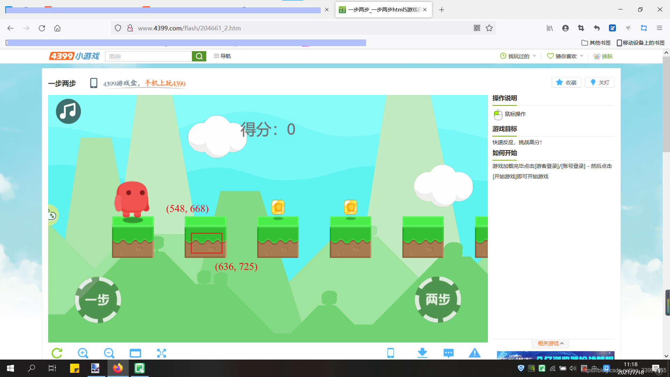The image size is (670, 377).
Task: Click the green search button
Action: (x=199, y=56)
